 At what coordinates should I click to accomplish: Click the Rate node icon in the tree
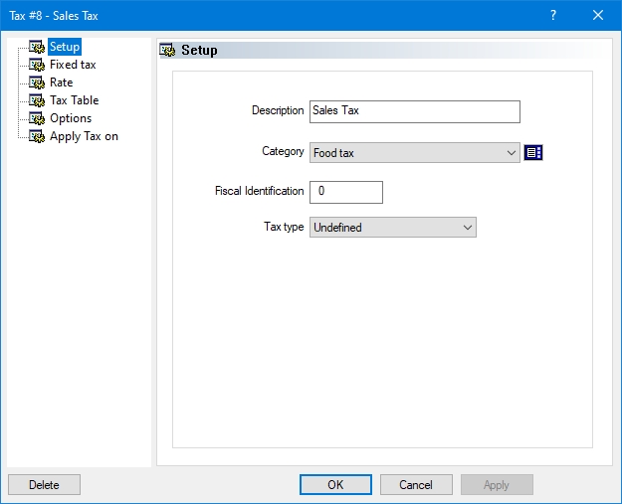[37, 83]
